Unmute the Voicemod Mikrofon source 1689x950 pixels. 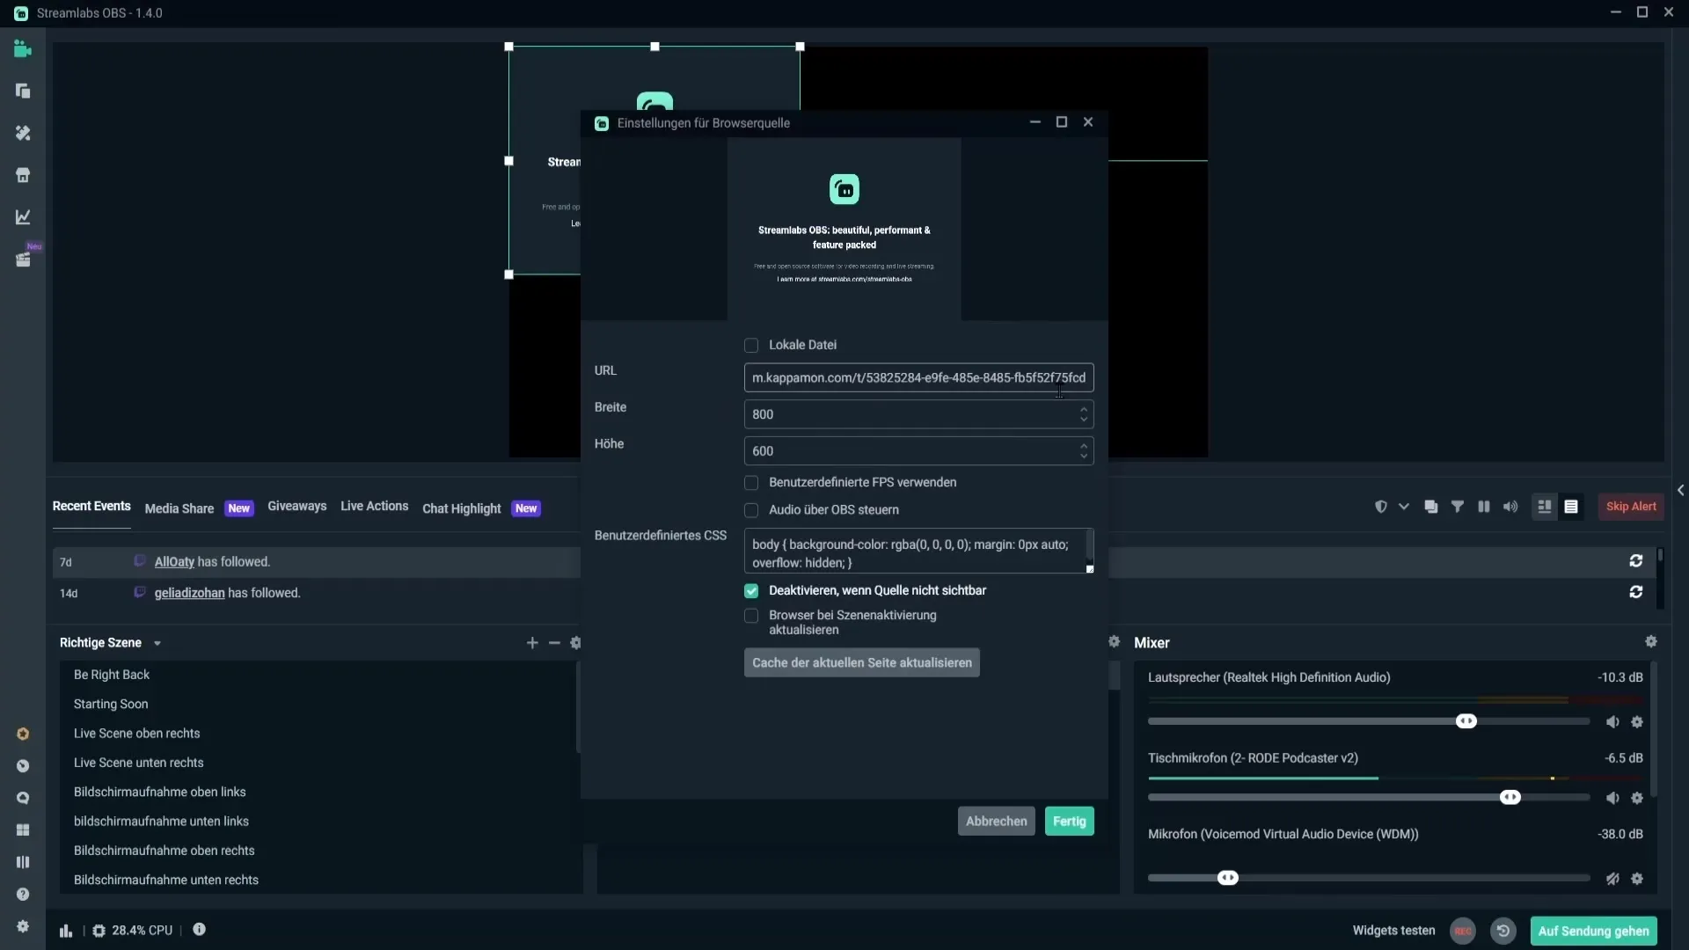[1612, 879]
